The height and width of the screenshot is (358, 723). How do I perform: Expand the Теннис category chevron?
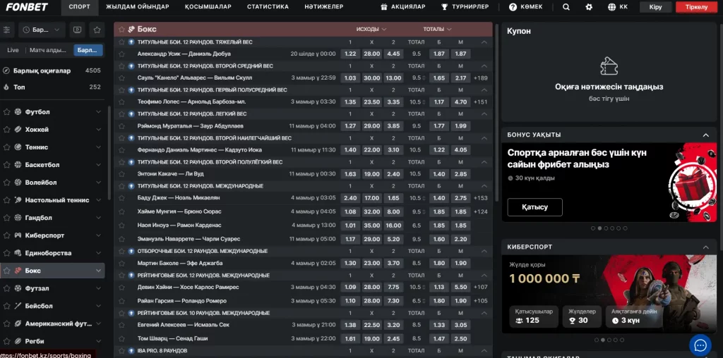tap(98, 147)
